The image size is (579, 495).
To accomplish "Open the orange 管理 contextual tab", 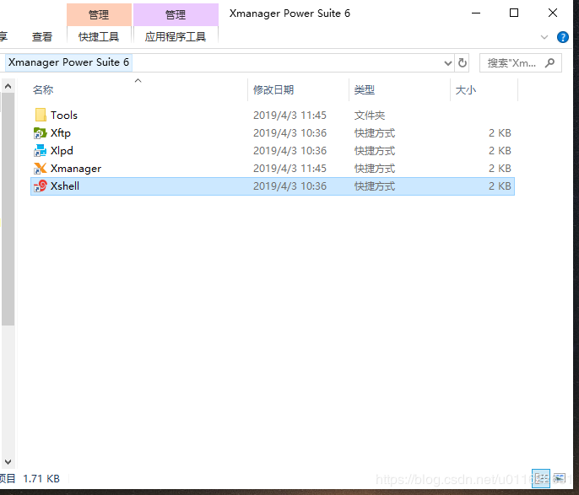I will (99, 14).
